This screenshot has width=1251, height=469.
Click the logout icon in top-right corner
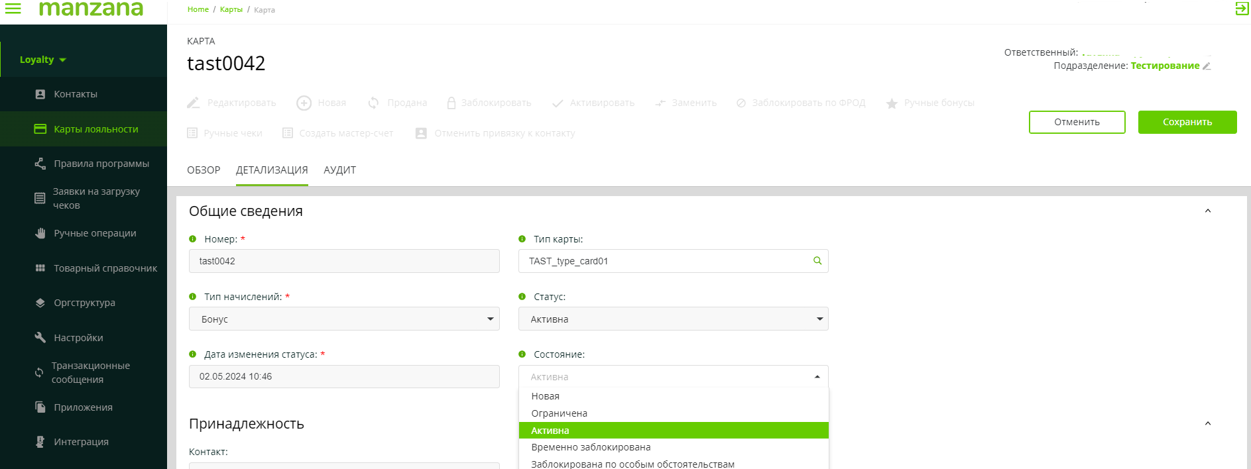click(x=1241, y=9)
